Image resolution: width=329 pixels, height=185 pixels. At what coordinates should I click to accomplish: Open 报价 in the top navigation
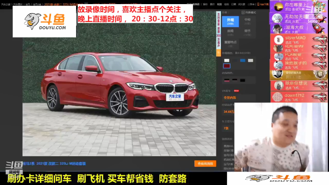pyautogui.click(x=205, y=4)
